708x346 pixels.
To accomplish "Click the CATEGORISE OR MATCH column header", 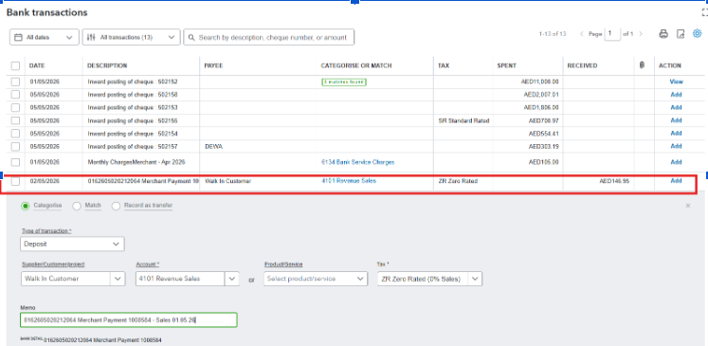I will [x=356, y=66].
